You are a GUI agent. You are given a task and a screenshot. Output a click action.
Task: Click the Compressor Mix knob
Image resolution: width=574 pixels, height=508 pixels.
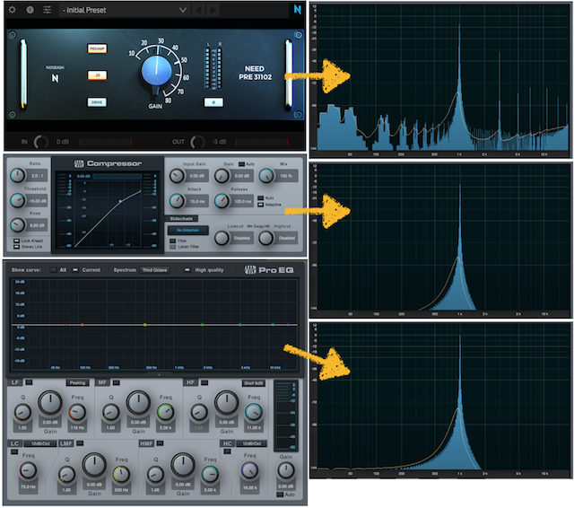pyautogui.click(x=266, y=176)
